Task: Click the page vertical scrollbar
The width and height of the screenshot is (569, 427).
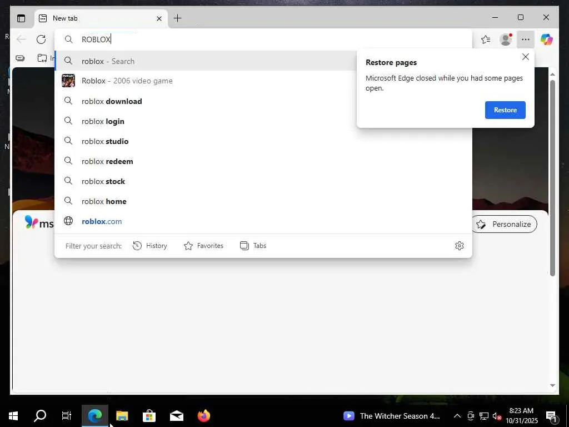Action: [x=552, y=178]
